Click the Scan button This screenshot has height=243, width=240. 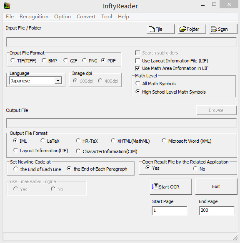(x=223, y=29)
